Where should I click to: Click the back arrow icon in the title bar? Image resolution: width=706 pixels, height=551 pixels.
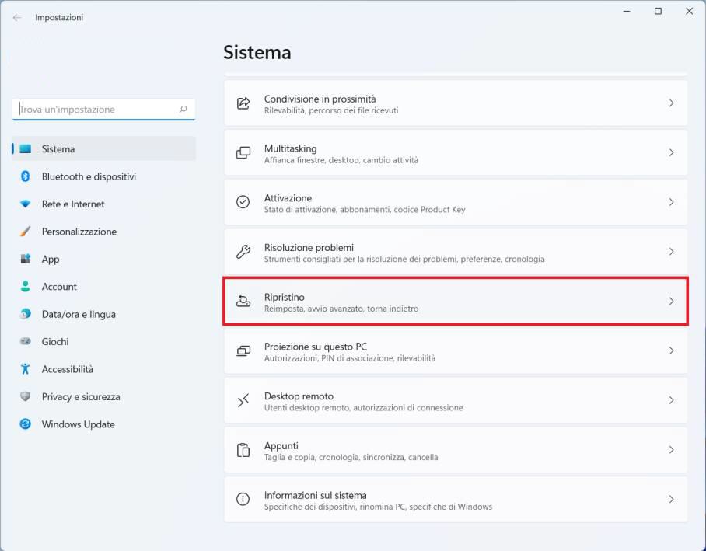point(17,17)
